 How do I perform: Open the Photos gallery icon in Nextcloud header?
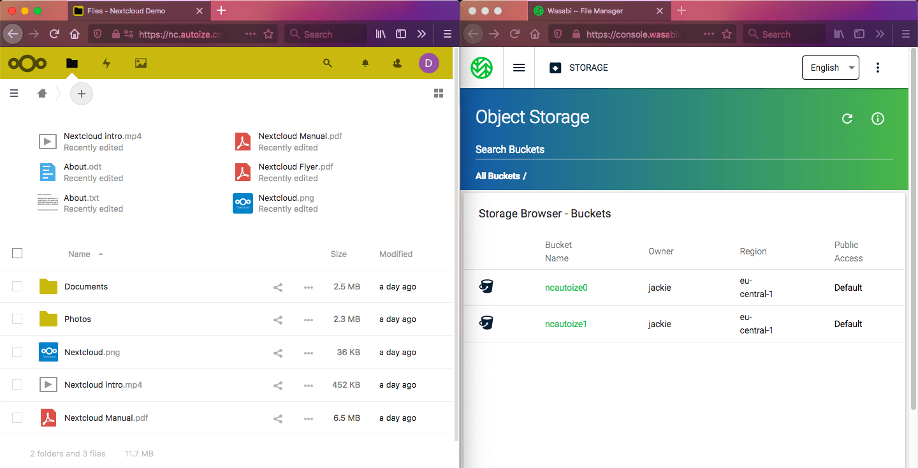141,63
